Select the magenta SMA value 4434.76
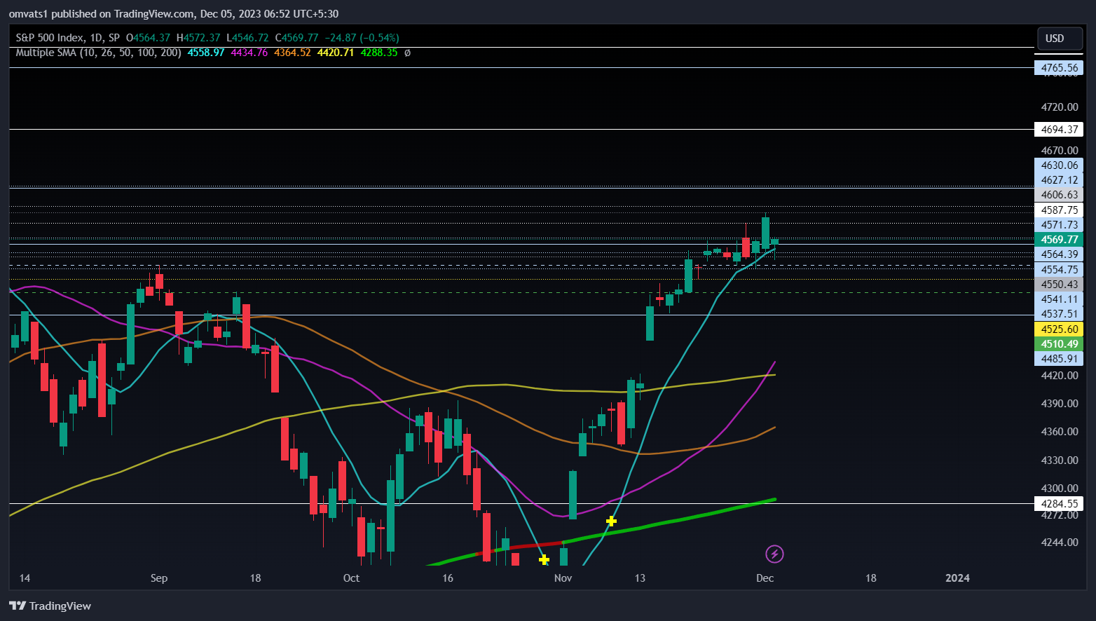The width and height of the screenshot is (1096, 621). click(249, 53)
